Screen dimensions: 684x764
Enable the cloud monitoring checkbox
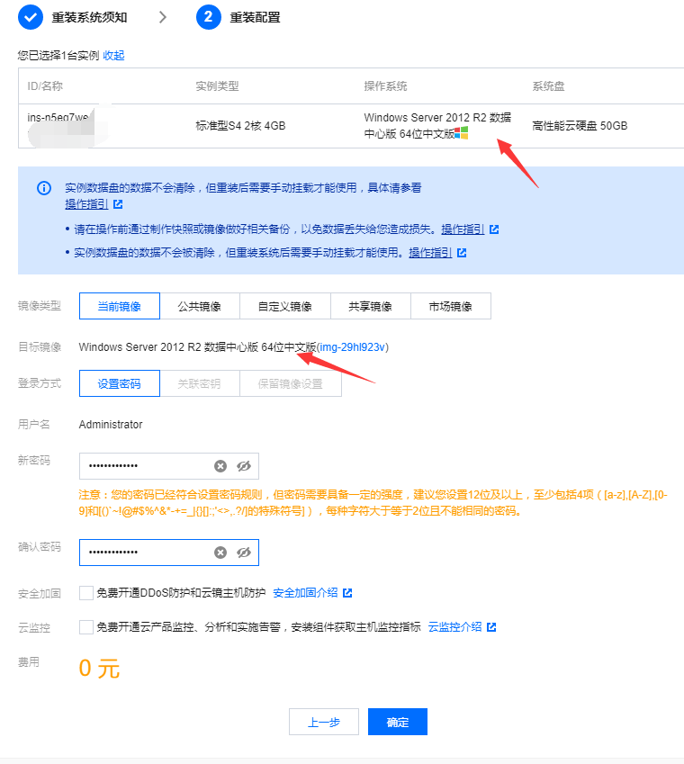[86, 627]
